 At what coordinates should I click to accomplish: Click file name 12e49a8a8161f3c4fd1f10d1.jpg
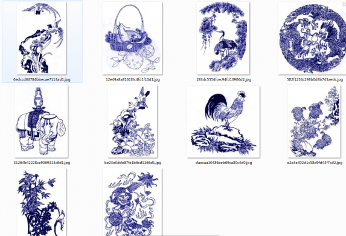133,80
